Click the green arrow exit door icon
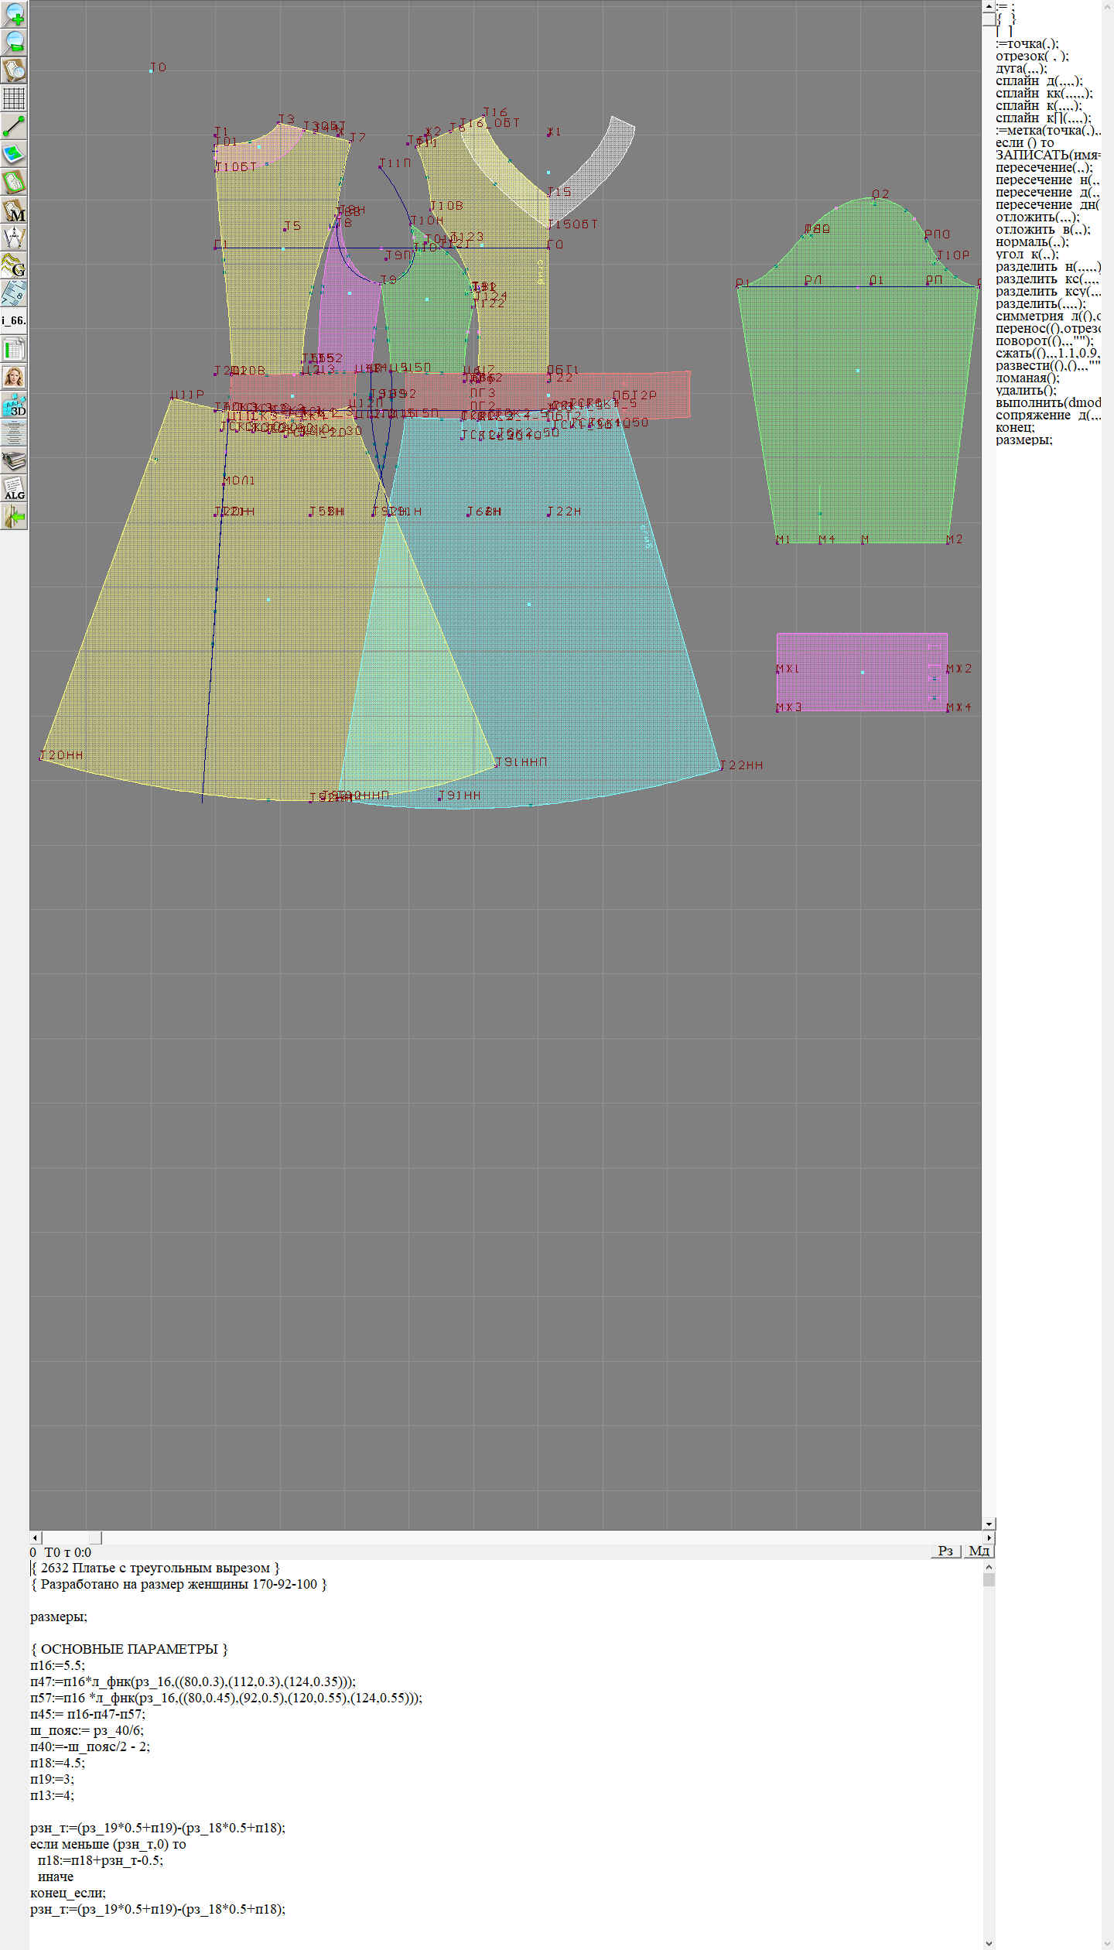Screen dimensions: 1114x1950 [14, 516]
